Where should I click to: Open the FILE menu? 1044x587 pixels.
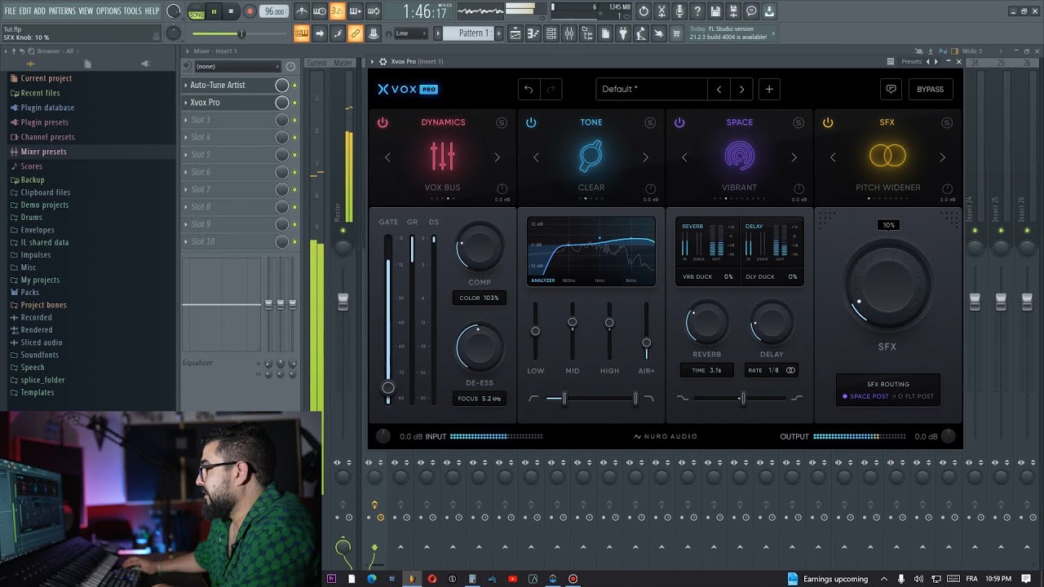coord(10,11)
